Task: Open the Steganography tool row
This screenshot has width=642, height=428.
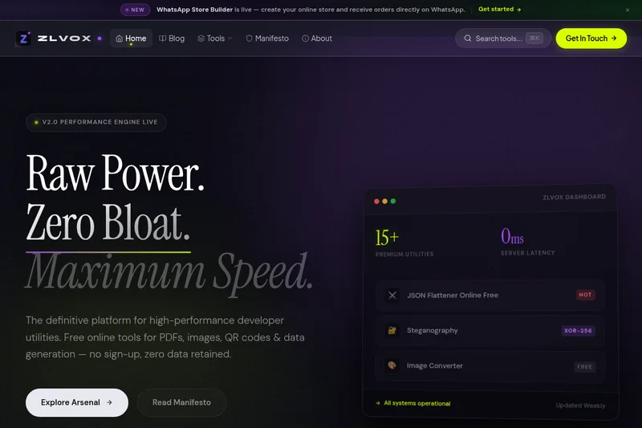Action: tap(490, 331)
